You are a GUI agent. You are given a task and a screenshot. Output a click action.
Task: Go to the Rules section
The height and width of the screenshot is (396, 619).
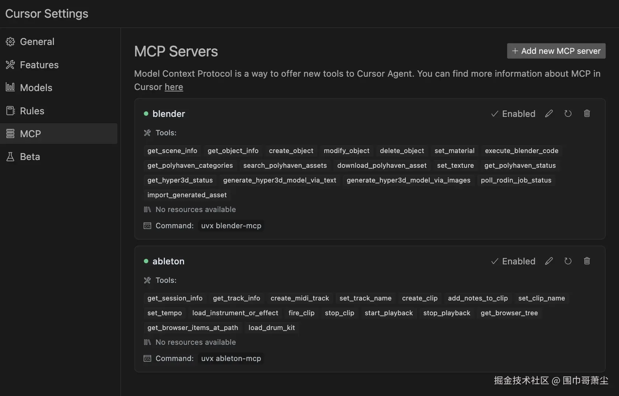32,111
